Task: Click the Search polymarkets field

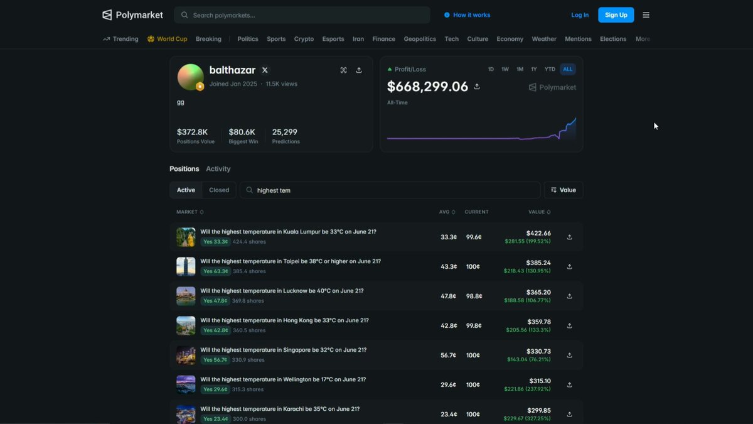Action: (x=302, y=15)
